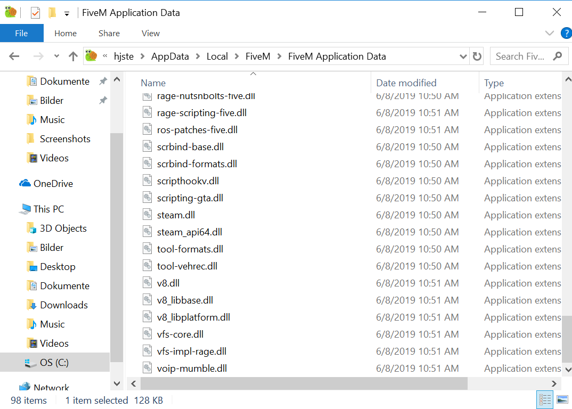The width and height of the screenshot is (572, 409).
Task: Open OneDrive in navigation pane
Action: (53, 184)
